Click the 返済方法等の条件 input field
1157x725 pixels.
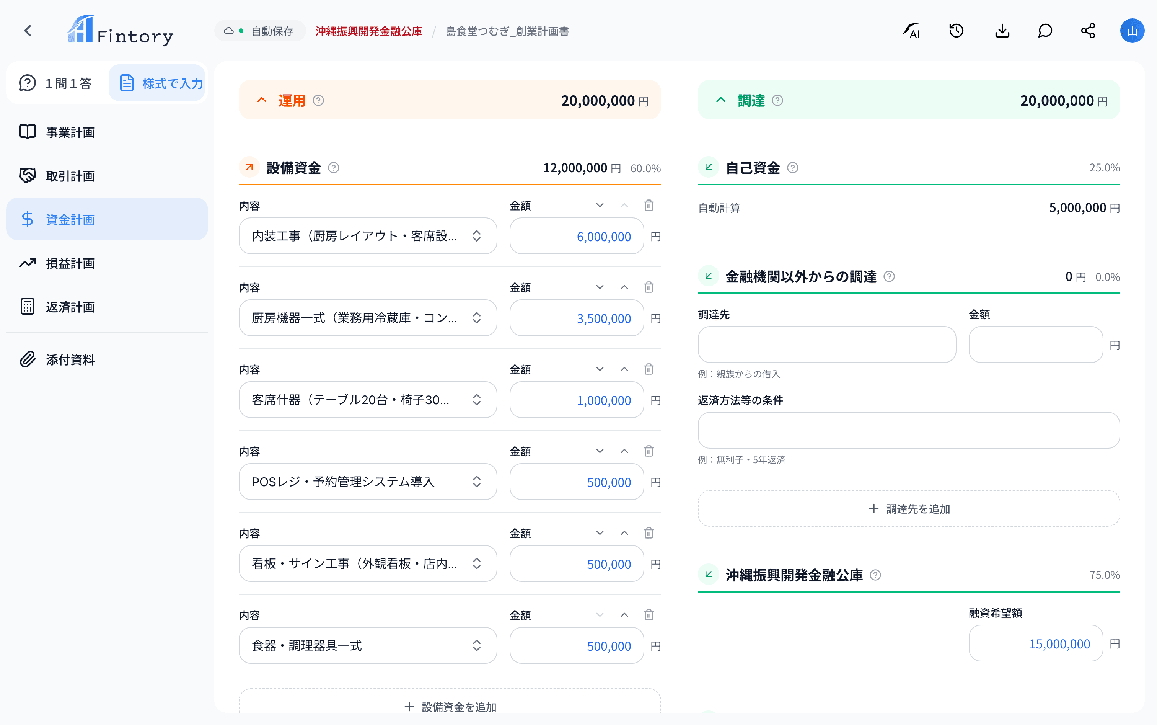pyautogui.click(x=909, y=430)
